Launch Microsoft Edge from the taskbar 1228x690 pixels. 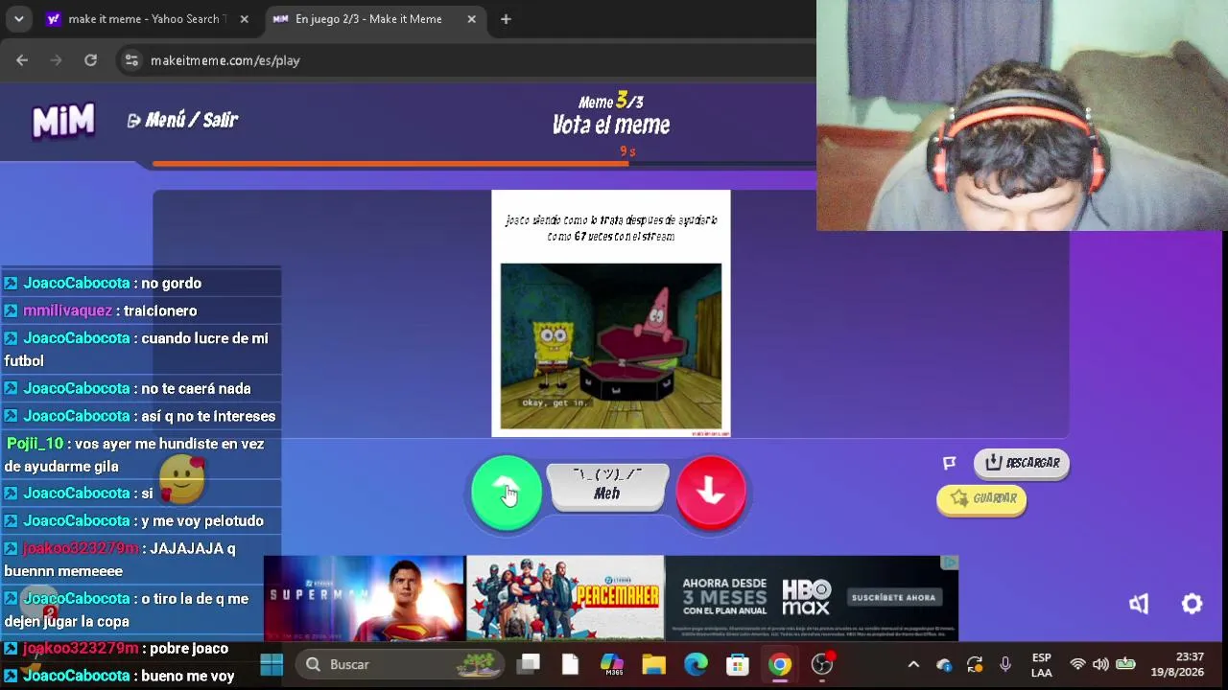point(696,664)
